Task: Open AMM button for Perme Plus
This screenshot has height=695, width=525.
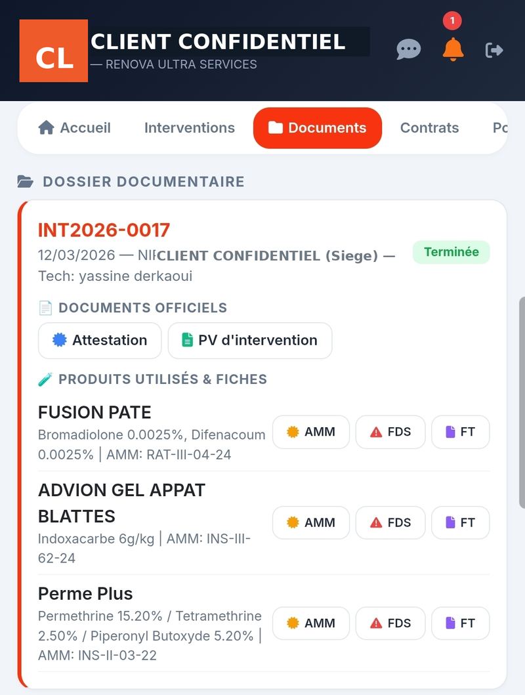Action: click(x=311, y=623)
